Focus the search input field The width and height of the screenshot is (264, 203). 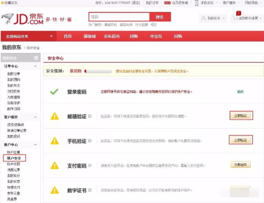pos(119,17)
